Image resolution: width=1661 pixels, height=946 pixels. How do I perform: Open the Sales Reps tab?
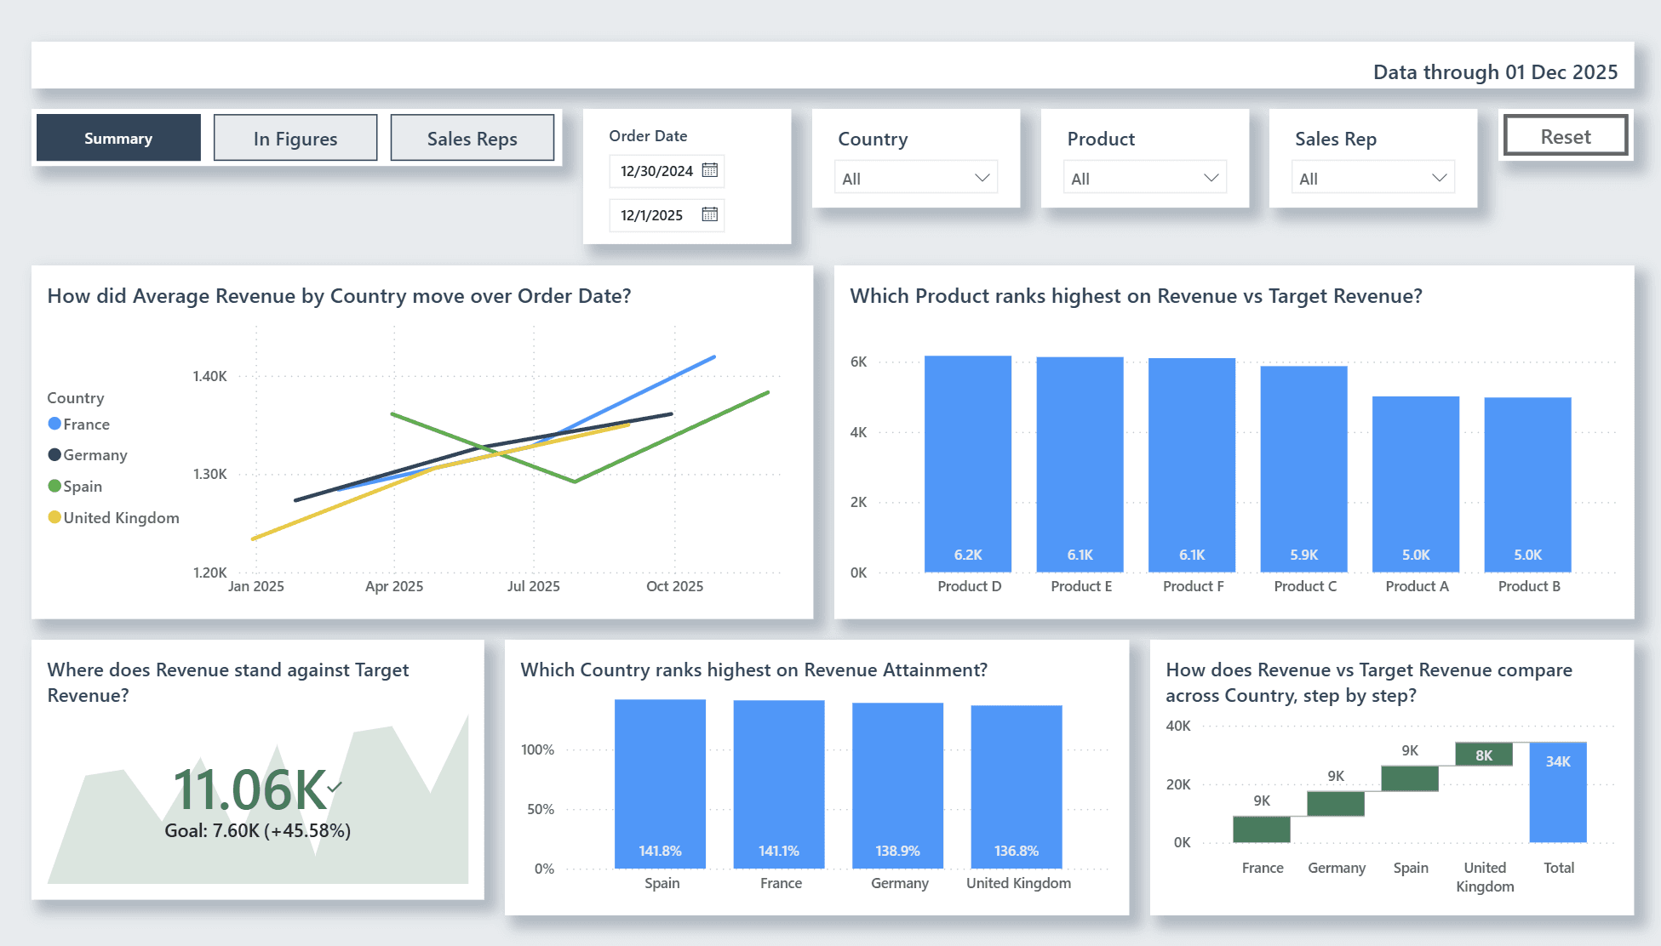coord(473,138)
